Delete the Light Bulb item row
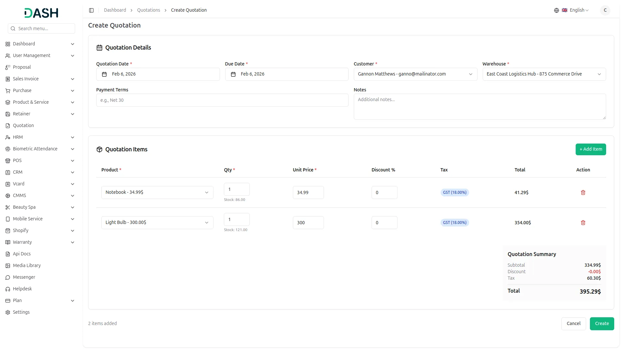Viewport: 622px width, 350px height. pos(583,223)
